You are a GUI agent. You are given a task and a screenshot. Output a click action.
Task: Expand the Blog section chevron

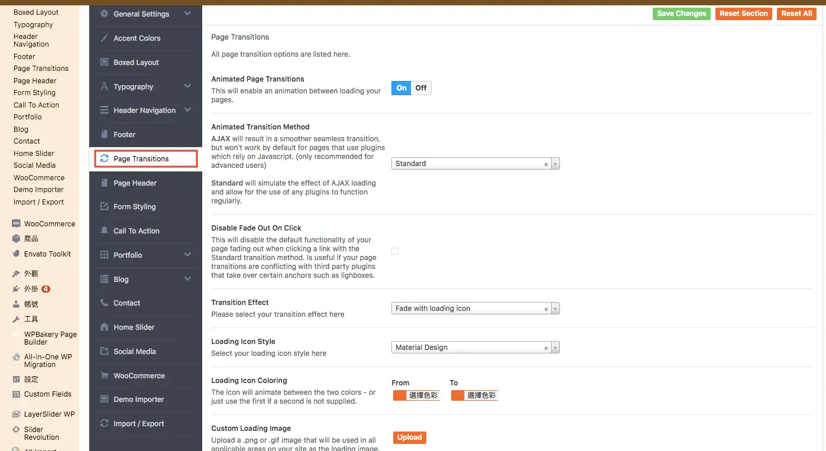coord(187,279)
